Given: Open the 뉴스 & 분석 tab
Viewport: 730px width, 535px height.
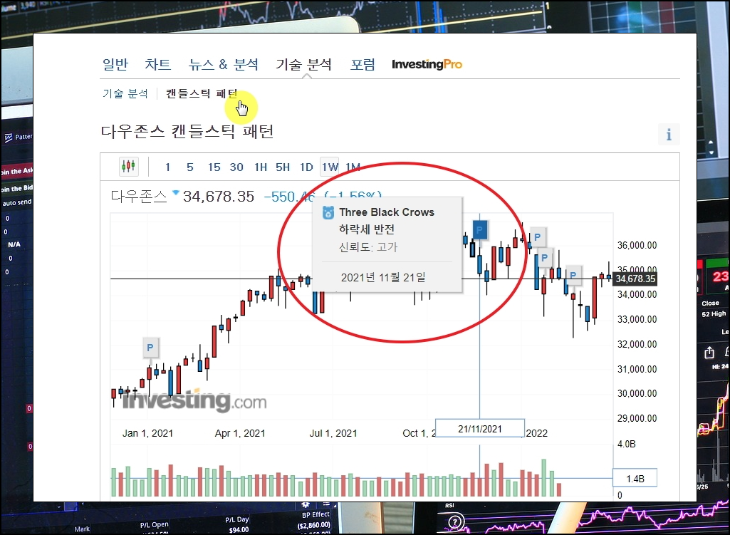Looking at the screenshot, I should click(x=224, y=64).
